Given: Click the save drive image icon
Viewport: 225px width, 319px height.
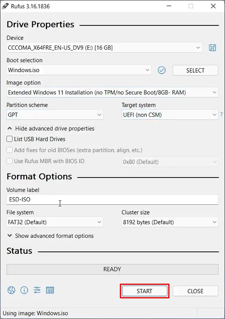Looking at the screenshot, I should (212, 48).
